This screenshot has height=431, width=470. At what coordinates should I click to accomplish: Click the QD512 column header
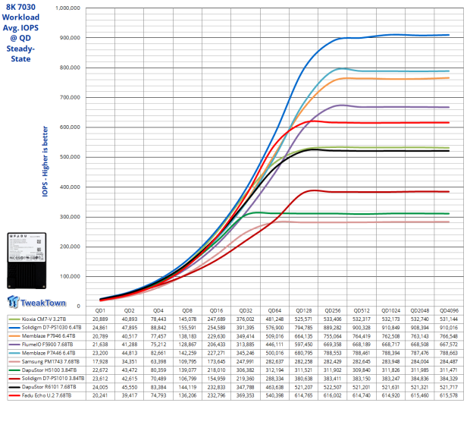362,311
